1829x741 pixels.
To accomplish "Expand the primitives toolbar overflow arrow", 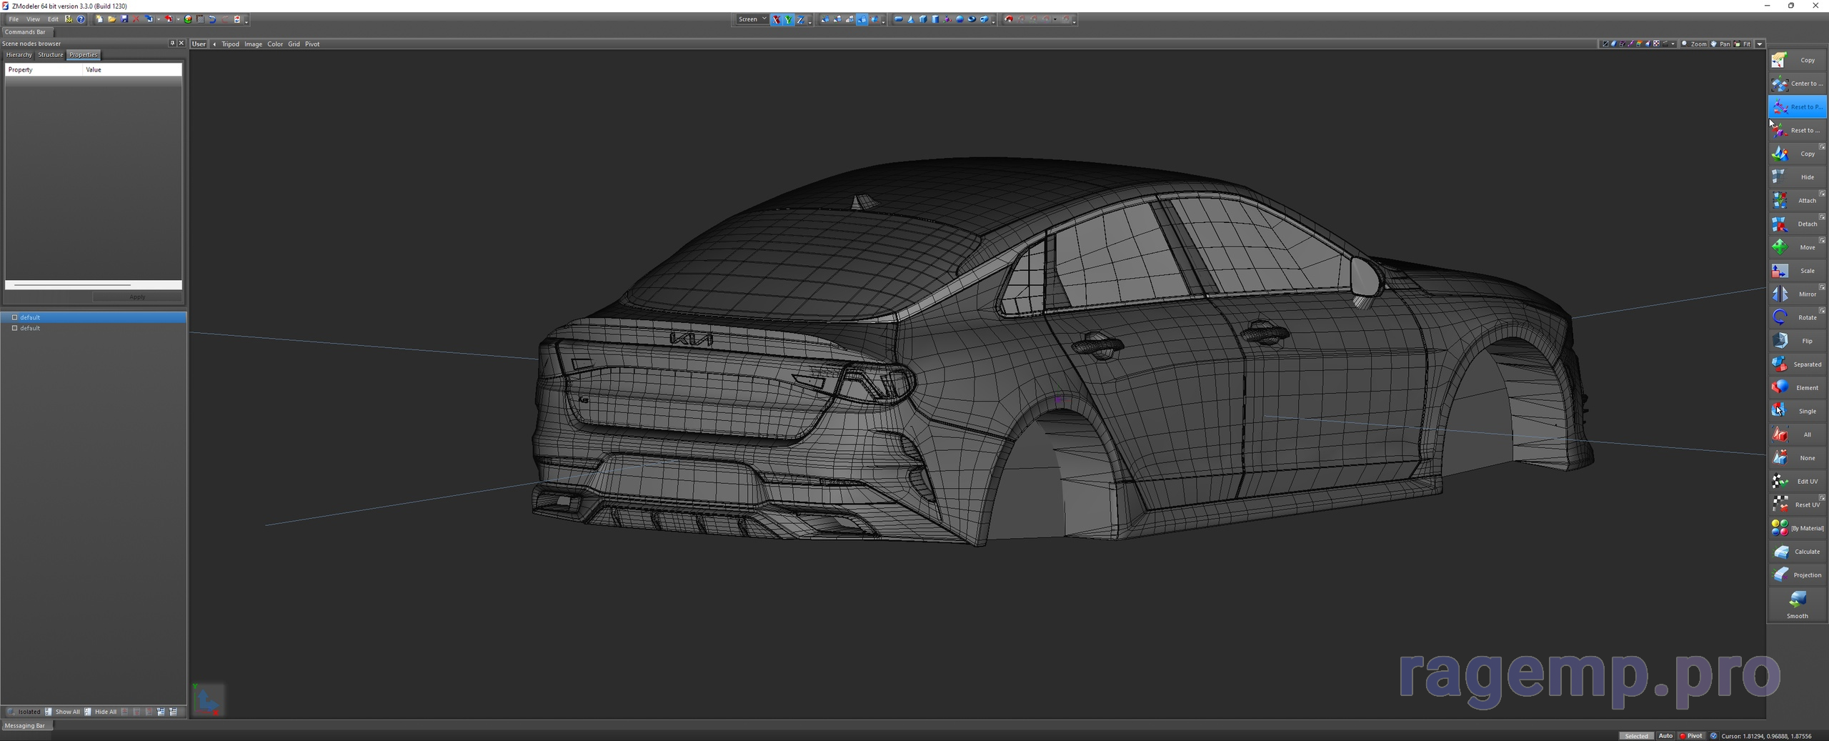I will 993,21.
